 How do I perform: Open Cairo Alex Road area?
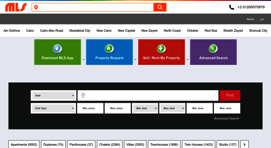click(52, 31)
